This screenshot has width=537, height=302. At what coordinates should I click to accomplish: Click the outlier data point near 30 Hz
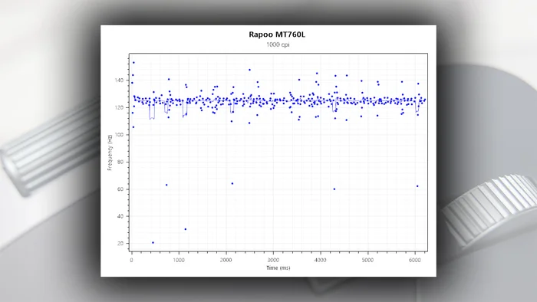pos(186,229)
